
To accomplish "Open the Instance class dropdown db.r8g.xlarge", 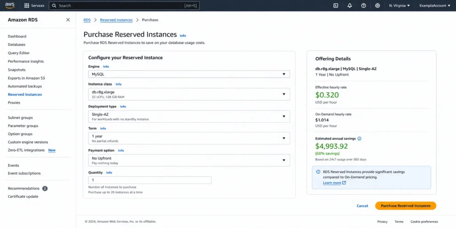I will [189, 94].
